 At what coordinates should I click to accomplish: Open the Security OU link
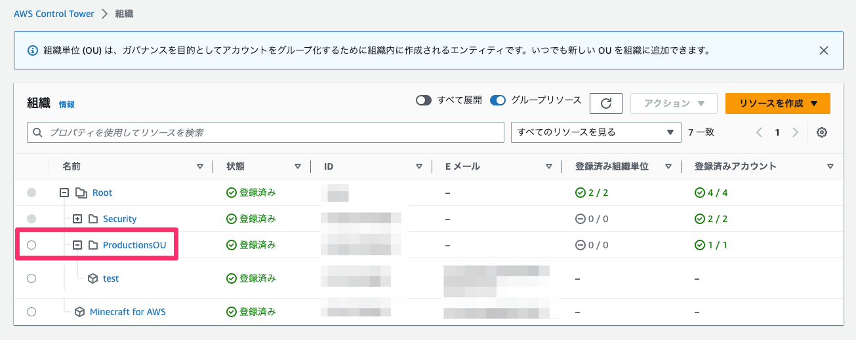point(119,219)
